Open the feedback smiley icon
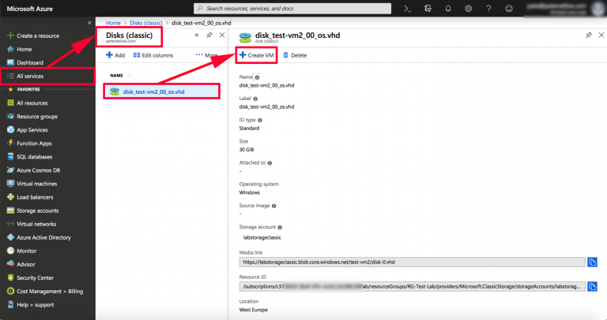607x320 pixels. click(x=509, y=9)
